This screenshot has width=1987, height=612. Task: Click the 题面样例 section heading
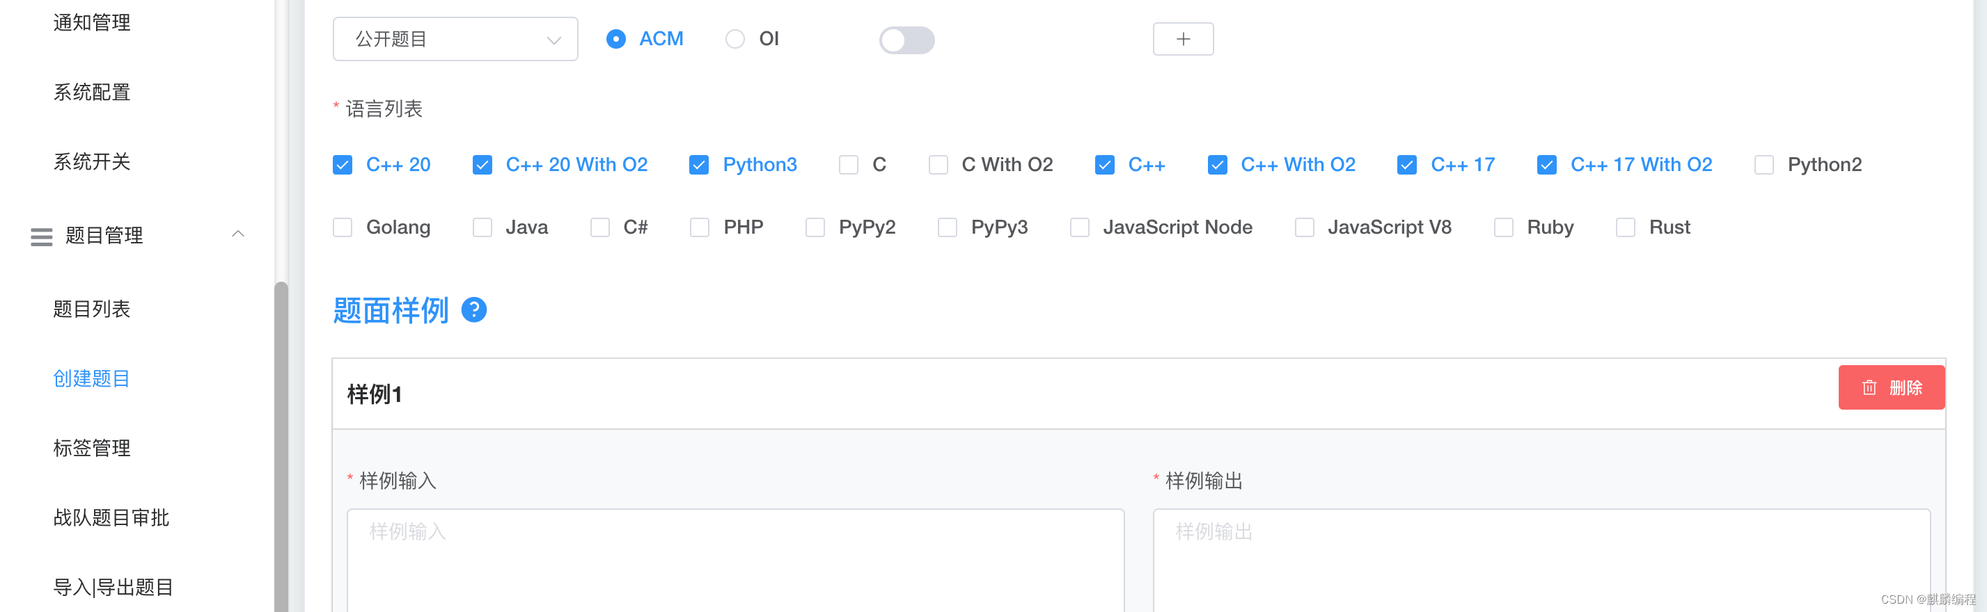pyautogui.click(x=391, y=310)
